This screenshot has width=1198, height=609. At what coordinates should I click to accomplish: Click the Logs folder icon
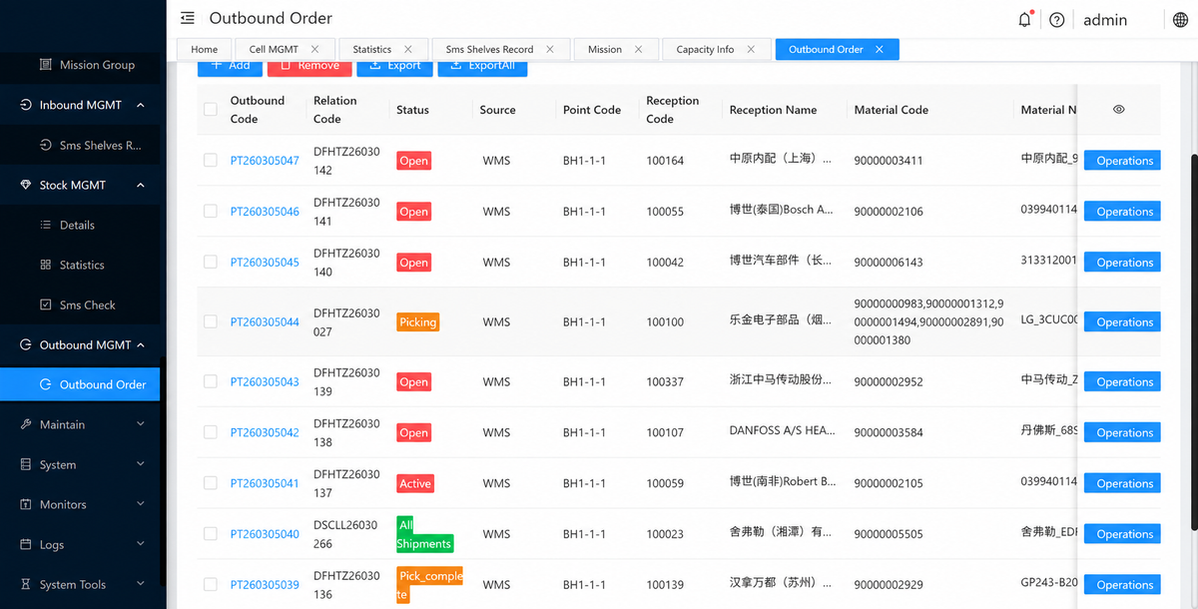[x=26, y=544]
